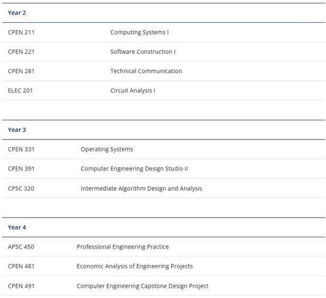Click ELEC 201 course code

click(20, 91)
